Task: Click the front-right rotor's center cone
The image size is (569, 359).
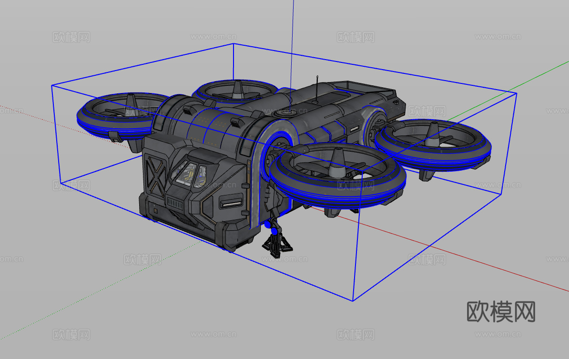Action: click(x=337, y=162)
